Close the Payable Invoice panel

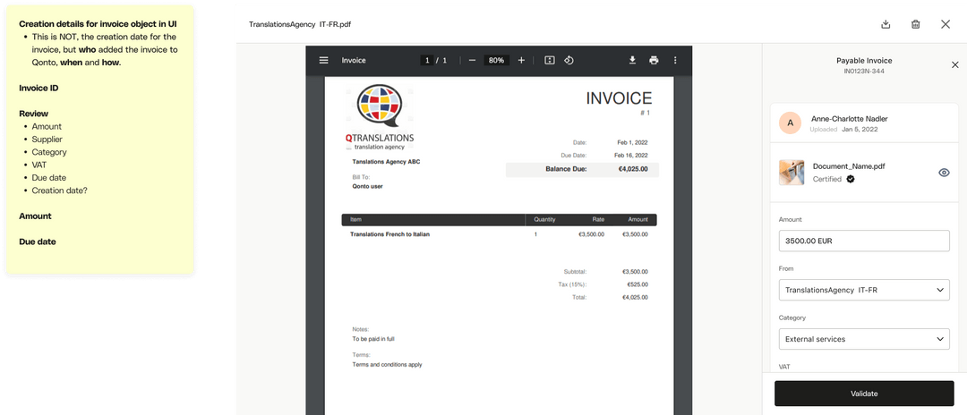[x=954, y=64]
